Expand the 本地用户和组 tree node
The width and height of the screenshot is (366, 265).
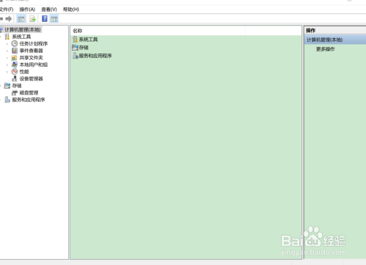click(x=7, y=65)
